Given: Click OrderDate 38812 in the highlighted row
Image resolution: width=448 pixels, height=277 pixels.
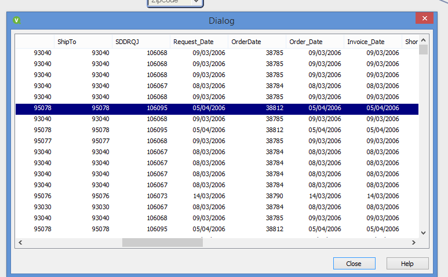Looking at the screenshot, I should pyautogui.click(x=275, y=108).
